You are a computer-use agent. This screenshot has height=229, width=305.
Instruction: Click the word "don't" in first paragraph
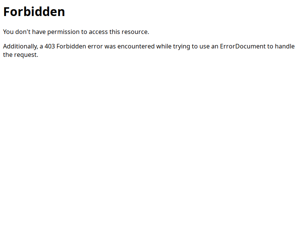[23, 32]
